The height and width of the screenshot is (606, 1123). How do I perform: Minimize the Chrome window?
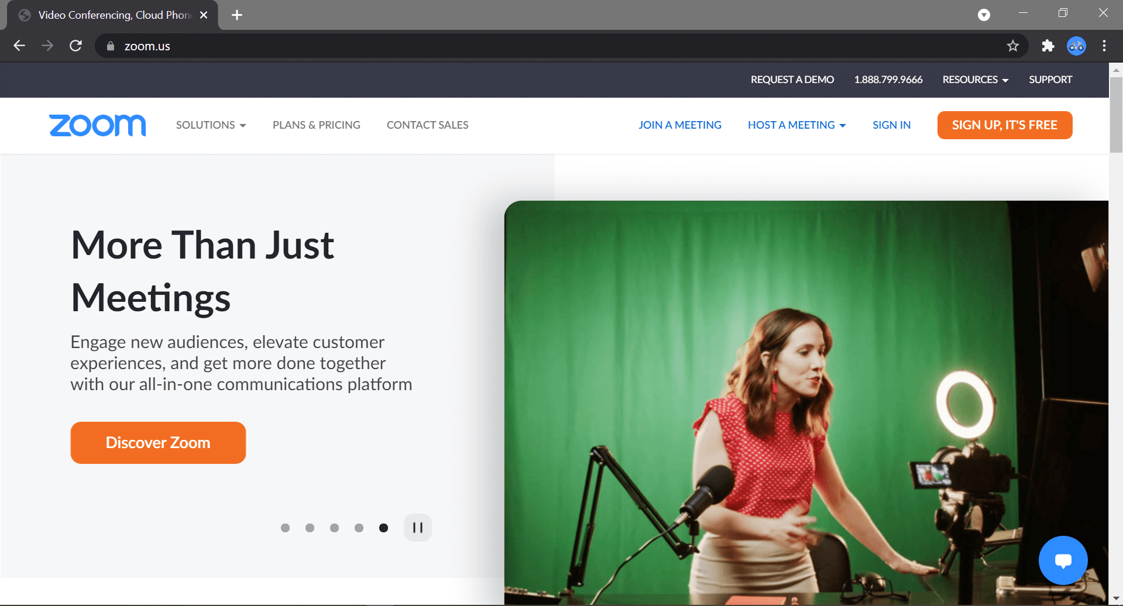(x=1023, y=13)
